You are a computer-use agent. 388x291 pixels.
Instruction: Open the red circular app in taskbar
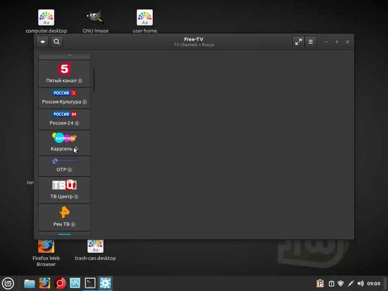click(x=60, y=283)
